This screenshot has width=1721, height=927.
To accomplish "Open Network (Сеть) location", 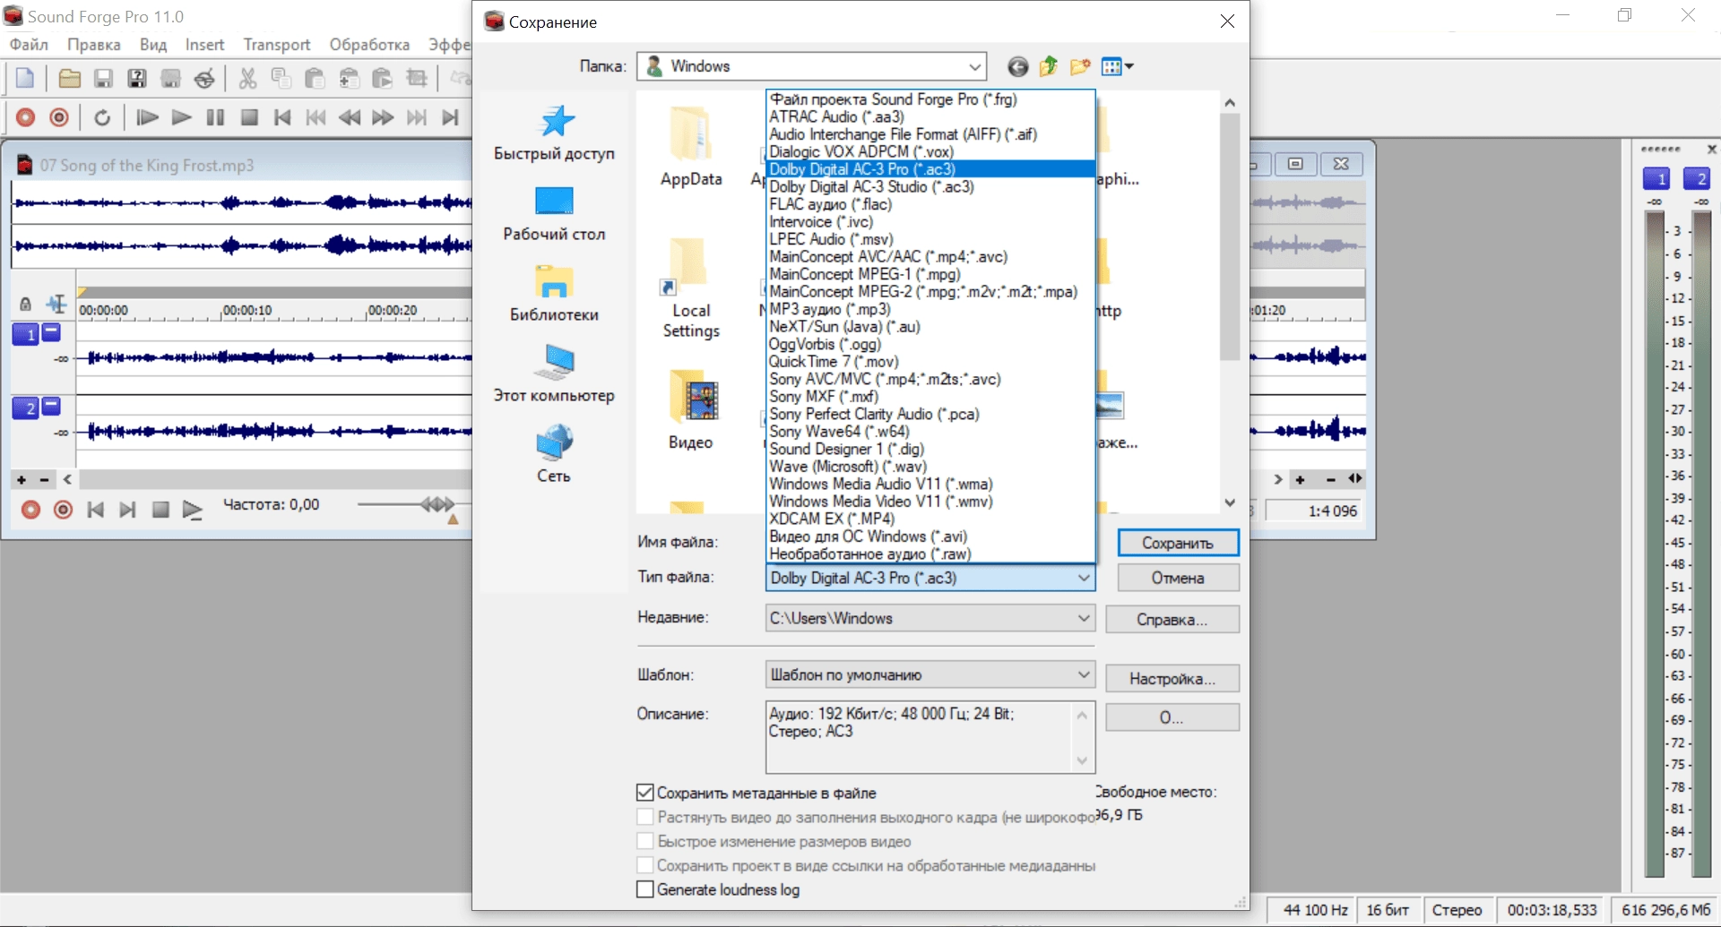I will (554, 455).
